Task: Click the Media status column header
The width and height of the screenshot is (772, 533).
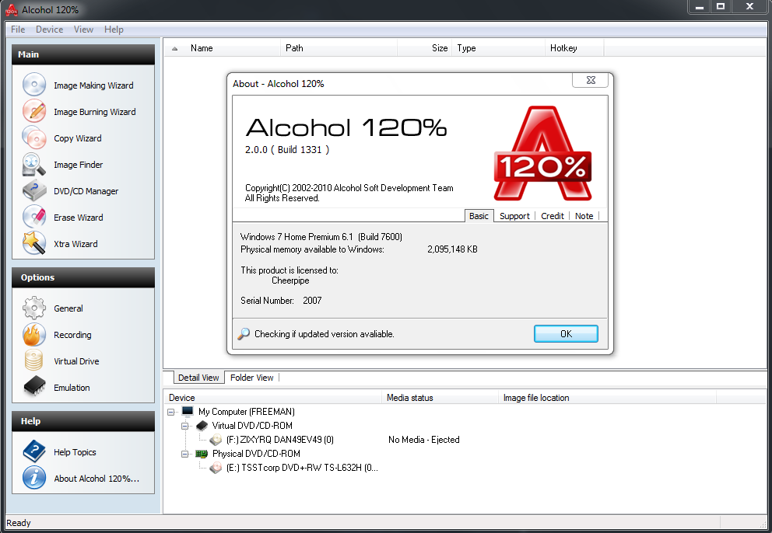Action: (440, 398)
